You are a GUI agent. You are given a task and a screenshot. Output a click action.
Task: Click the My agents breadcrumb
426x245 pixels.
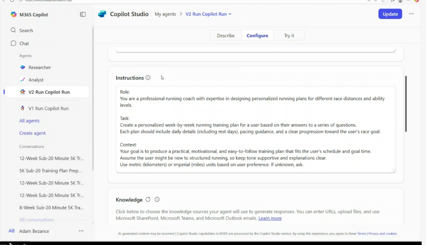(165, 14)
